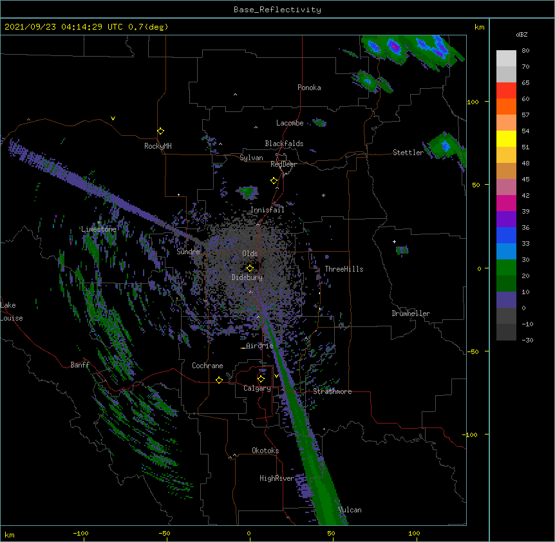The image size is (555, 542).
Task: Click the -30 value in the dBZ legend
Action: (x=527, y=340)
